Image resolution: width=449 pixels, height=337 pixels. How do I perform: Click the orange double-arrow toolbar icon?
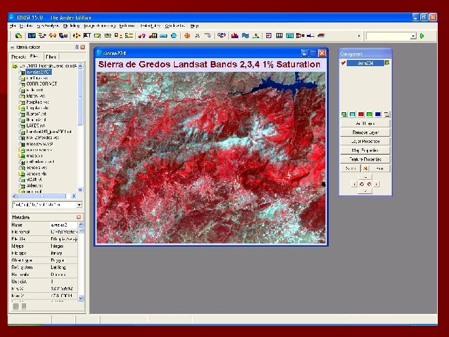tap(52, 36)
